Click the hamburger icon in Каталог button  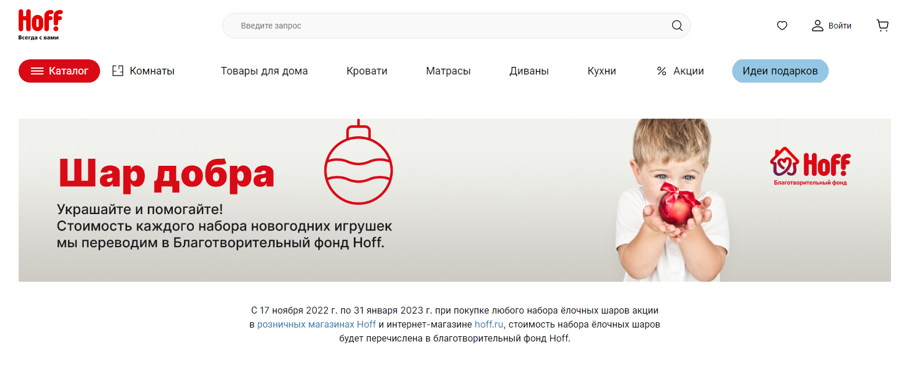[x=37, y=71]
